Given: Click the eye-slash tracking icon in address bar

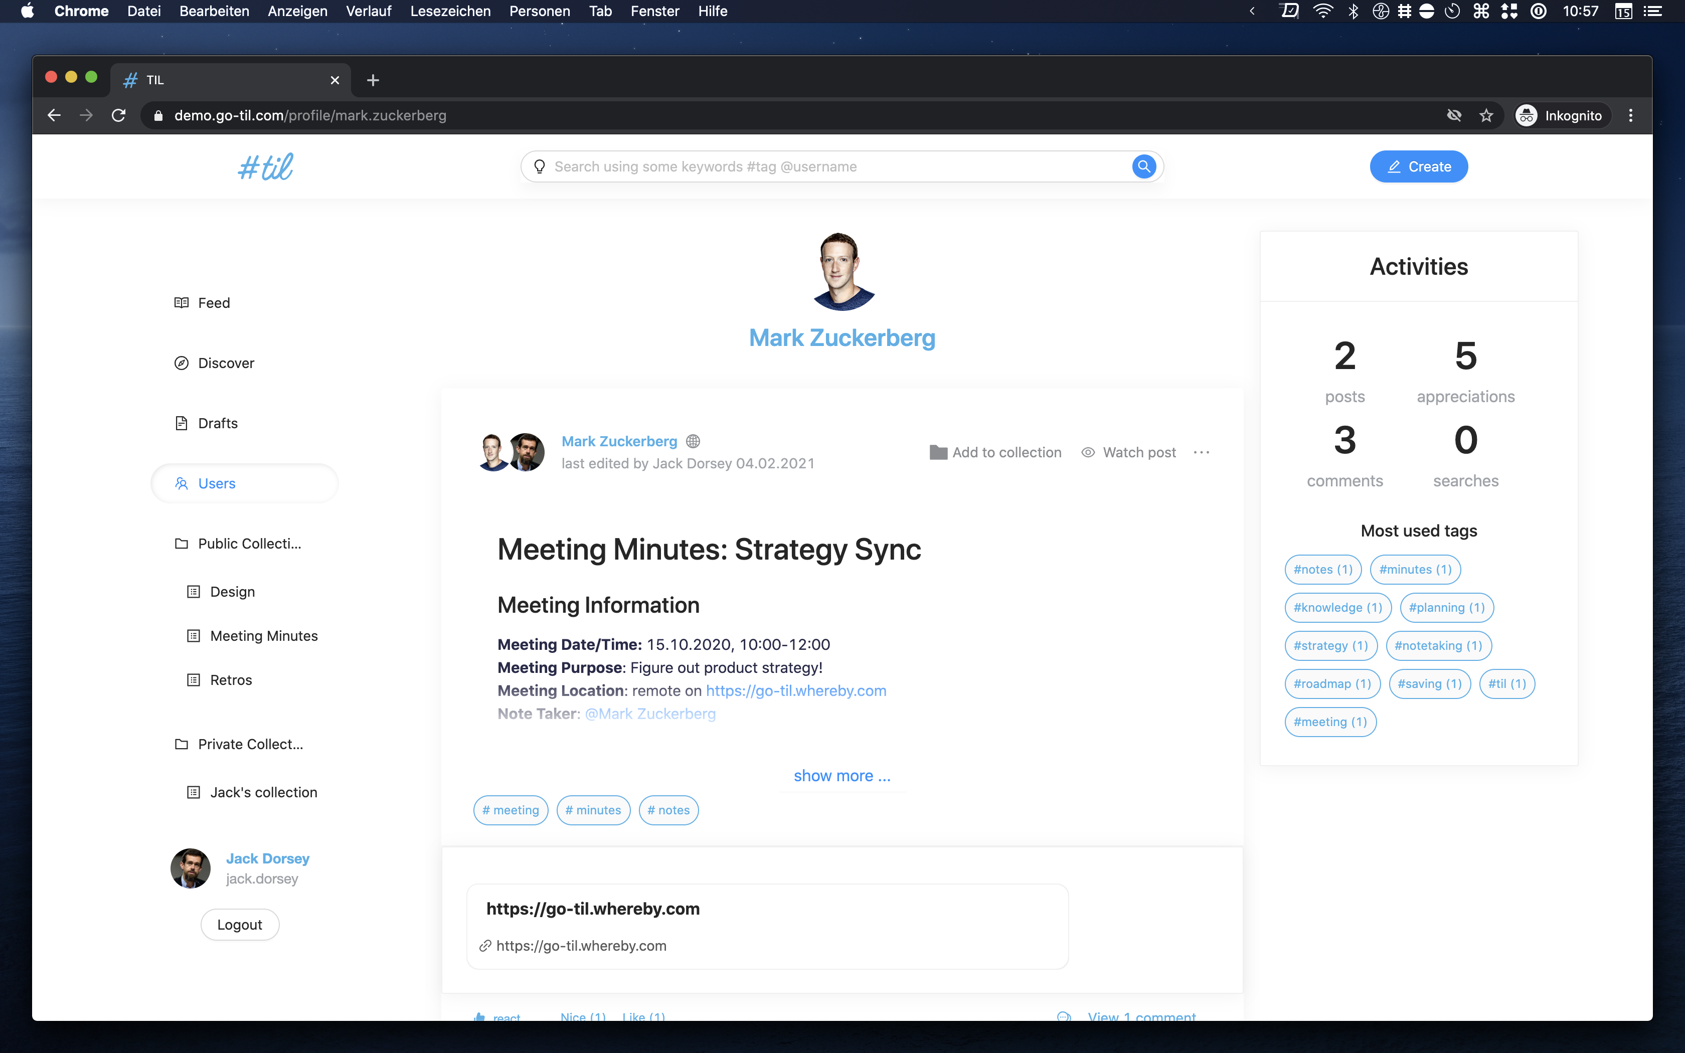Looking at the screenshot, I should (x=1454, y=116).
